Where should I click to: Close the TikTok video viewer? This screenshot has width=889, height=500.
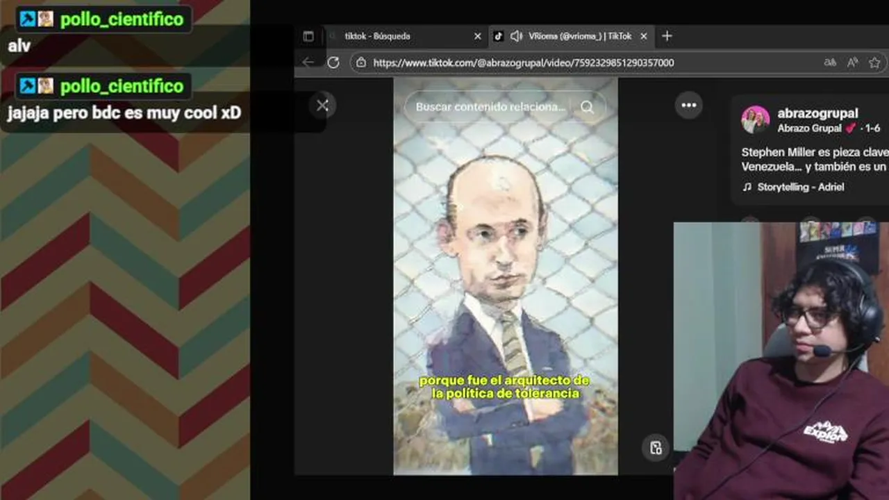click(x=322, y=106)
